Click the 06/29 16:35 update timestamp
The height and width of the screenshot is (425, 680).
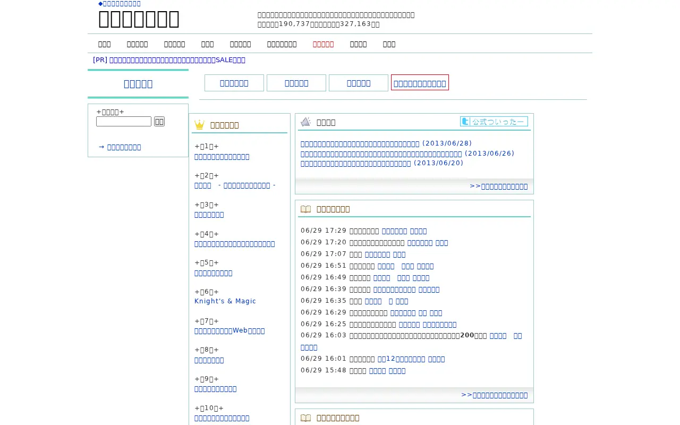324,301
